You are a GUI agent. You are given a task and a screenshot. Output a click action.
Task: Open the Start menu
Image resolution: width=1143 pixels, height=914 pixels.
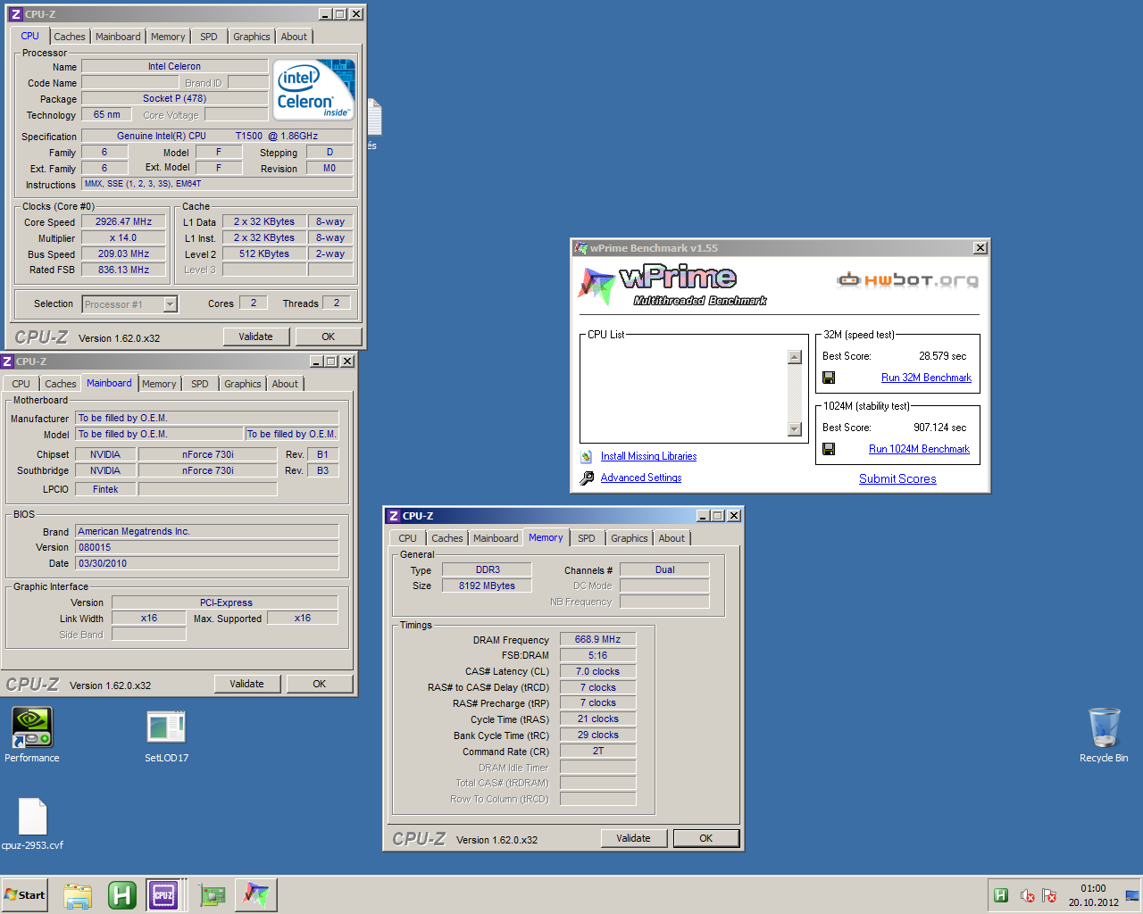(24, 894)
